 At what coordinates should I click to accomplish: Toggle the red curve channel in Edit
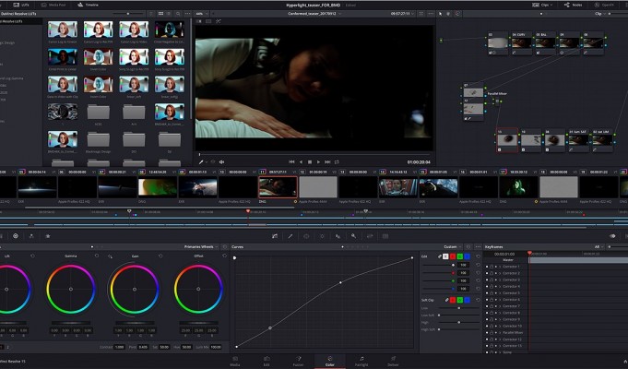click(453, 256)
